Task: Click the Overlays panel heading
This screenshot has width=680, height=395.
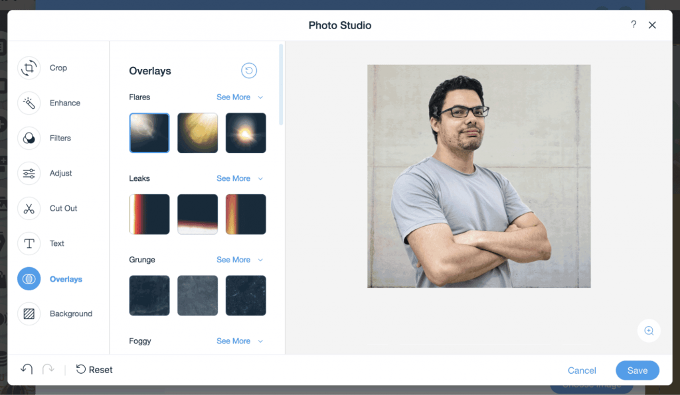Action: [150, 71]
